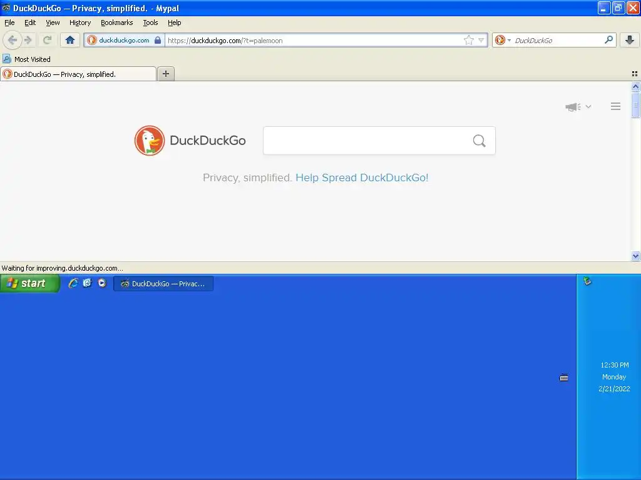Bookmark this page with the star icon
641x480 pixels.
click(468, 40)
